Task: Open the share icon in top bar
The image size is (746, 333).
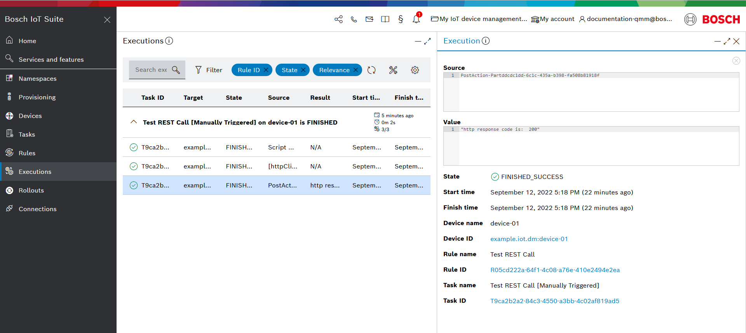Action: (338, 19)
